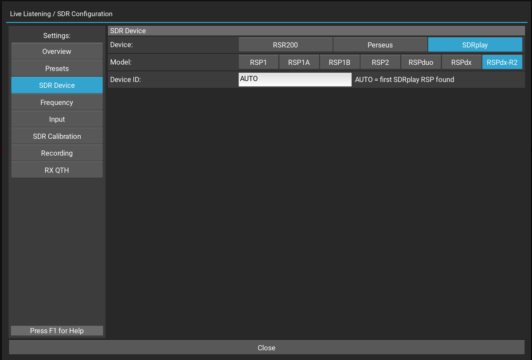
Task: Close the SDR Configuration dialog
Action: coord(266,348)
